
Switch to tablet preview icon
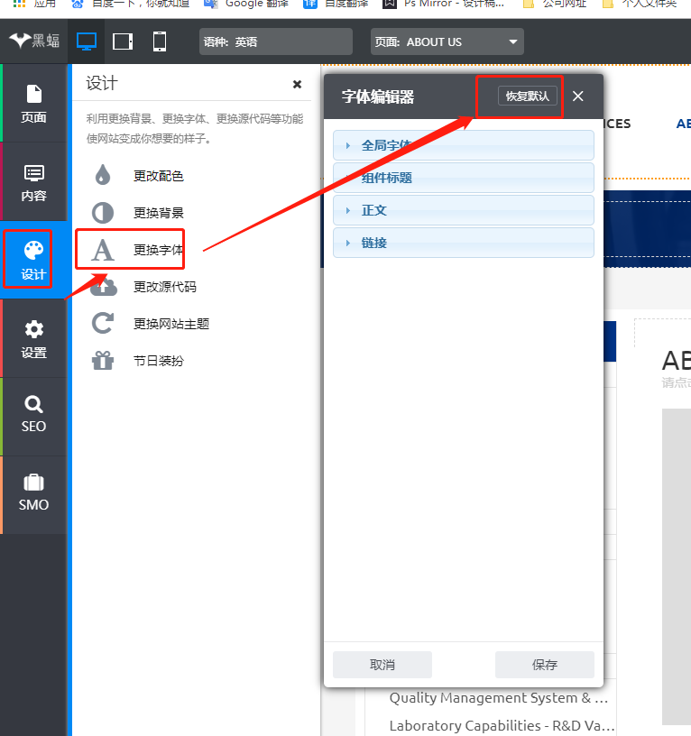coord(123,41)
